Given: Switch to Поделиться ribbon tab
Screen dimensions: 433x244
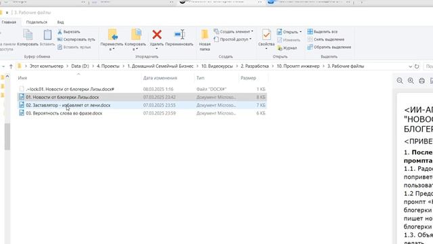Looking at the screenshot, I should (37, 22).
